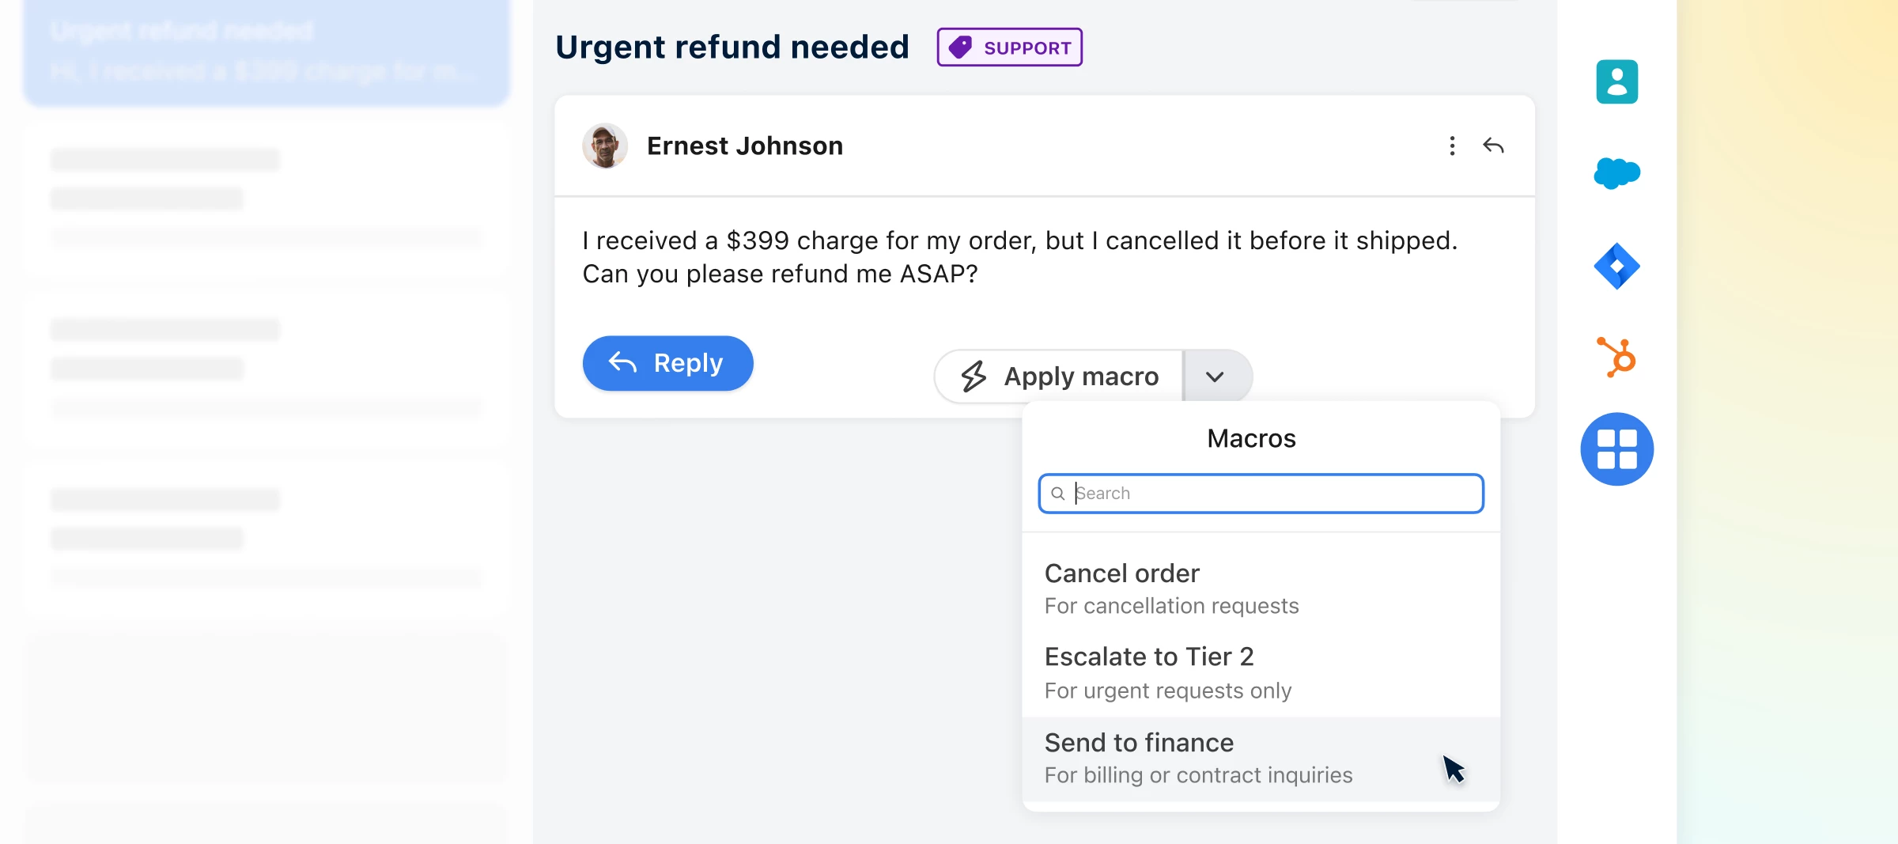Open the HubSpot integration icon

pos(1617,358)
